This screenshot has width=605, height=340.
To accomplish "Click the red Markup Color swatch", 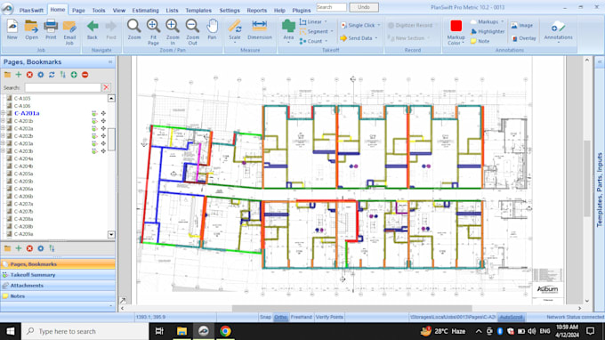I will tap(456, 26).
